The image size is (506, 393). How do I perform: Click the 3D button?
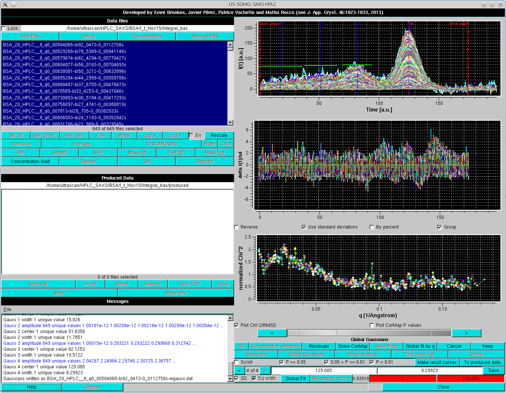coord(241,346)
